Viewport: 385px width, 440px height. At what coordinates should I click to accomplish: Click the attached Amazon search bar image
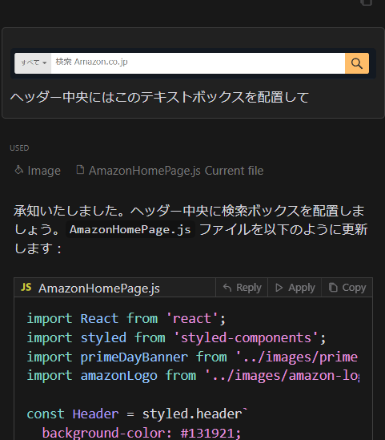tap(193, 63)
